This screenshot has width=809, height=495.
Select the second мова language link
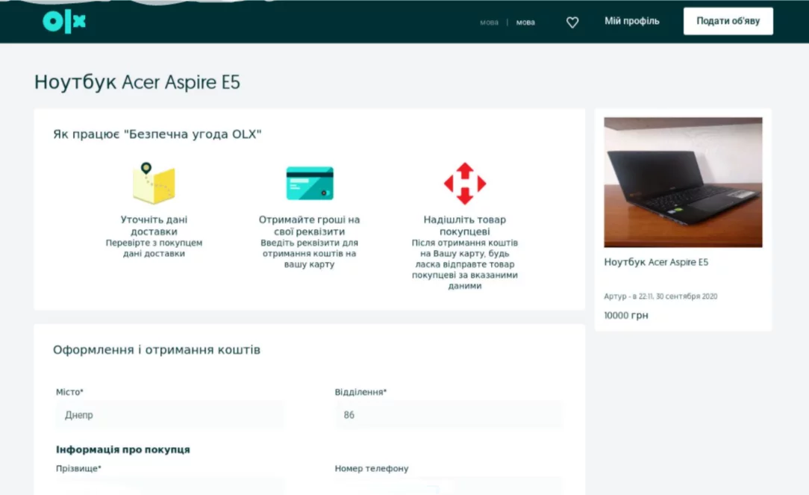[x=525, y=22]
